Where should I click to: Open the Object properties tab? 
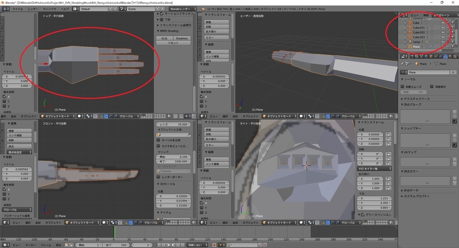point(431,56)
